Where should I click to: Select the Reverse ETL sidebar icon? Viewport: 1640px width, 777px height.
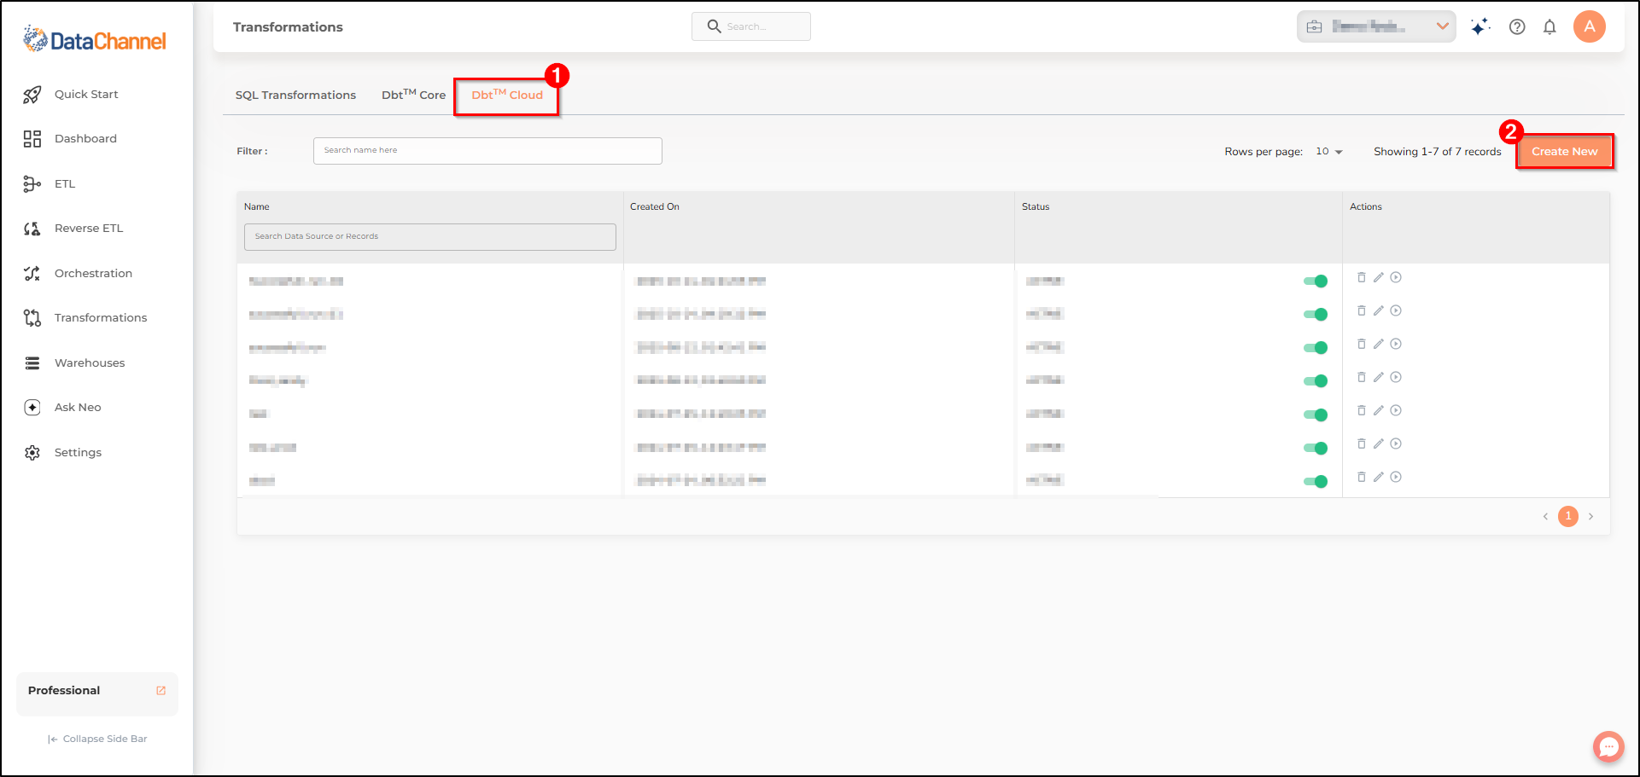32,229
